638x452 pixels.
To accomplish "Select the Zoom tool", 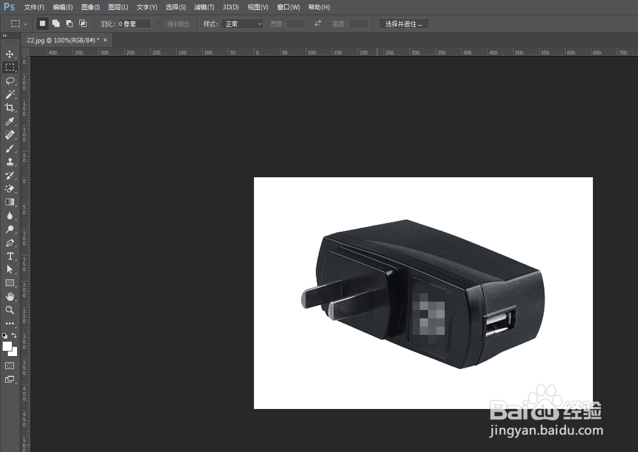I will click(9, 310).
